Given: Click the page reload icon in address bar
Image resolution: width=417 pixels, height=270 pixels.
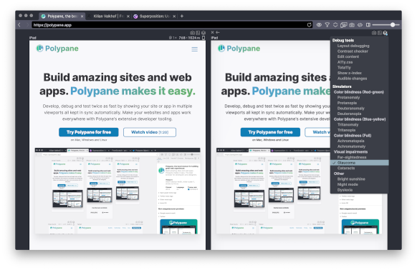Looking at the screenshot, I should tap(309, 25).
